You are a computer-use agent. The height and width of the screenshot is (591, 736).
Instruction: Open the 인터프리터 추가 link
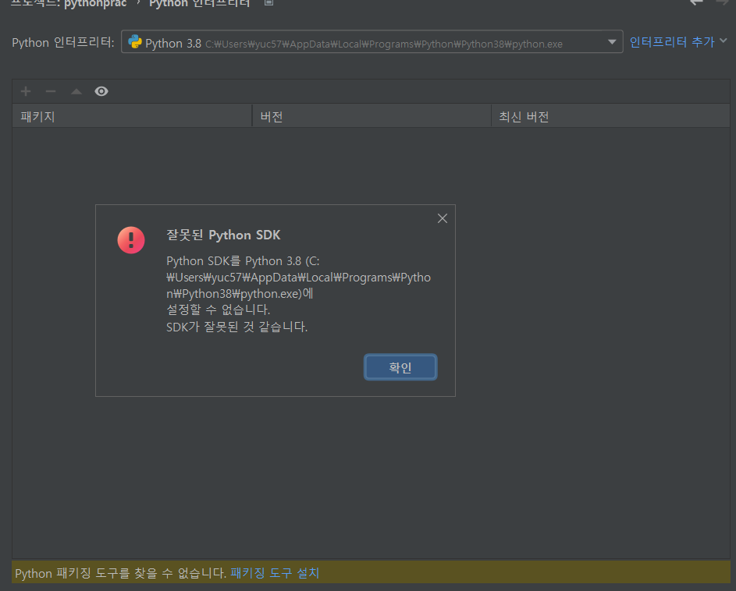pos(672,42)
